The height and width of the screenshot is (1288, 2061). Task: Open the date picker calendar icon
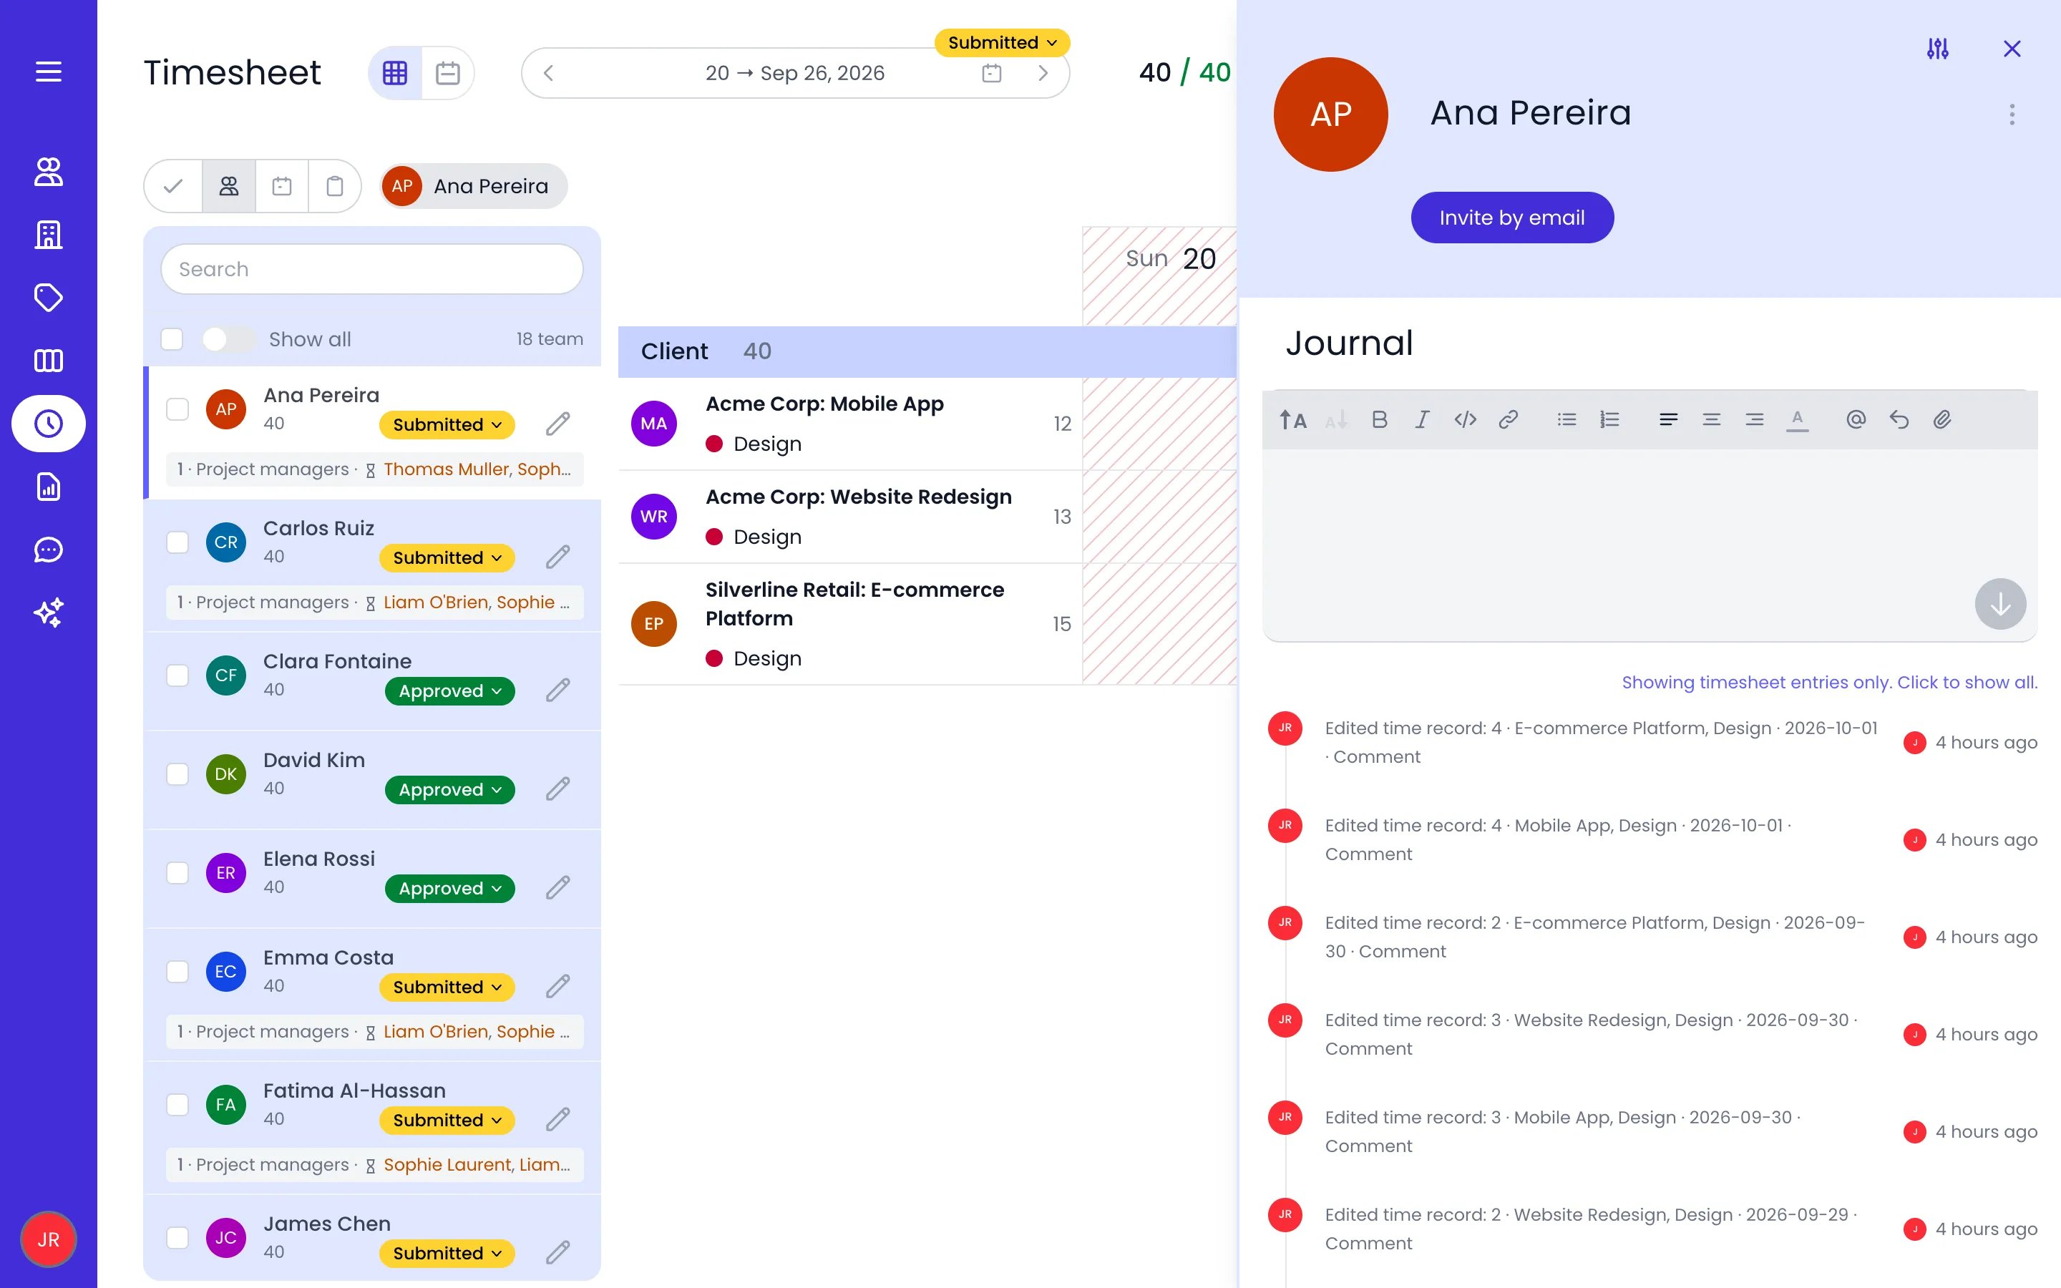tap(991, 73)
